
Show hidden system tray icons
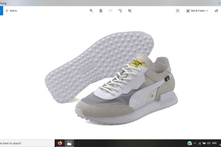[x=196, y=143]
